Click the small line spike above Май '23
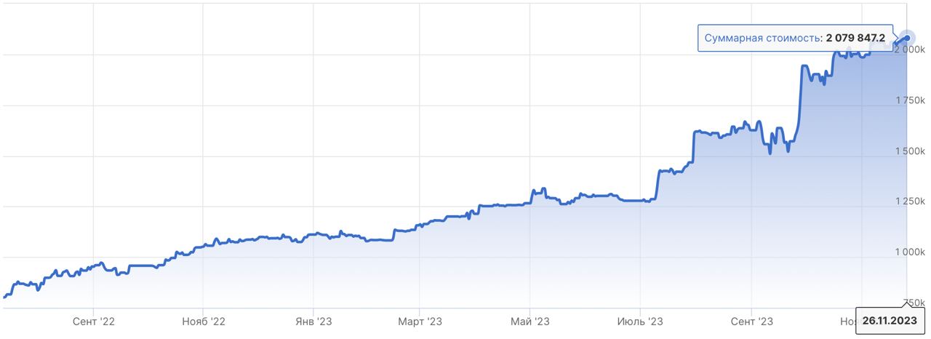The image size is (931, 339). tap(533, 191)
